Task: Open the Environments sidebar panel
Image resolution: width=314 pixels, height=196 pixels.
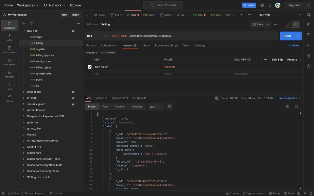Action: (x=9, y=50)
